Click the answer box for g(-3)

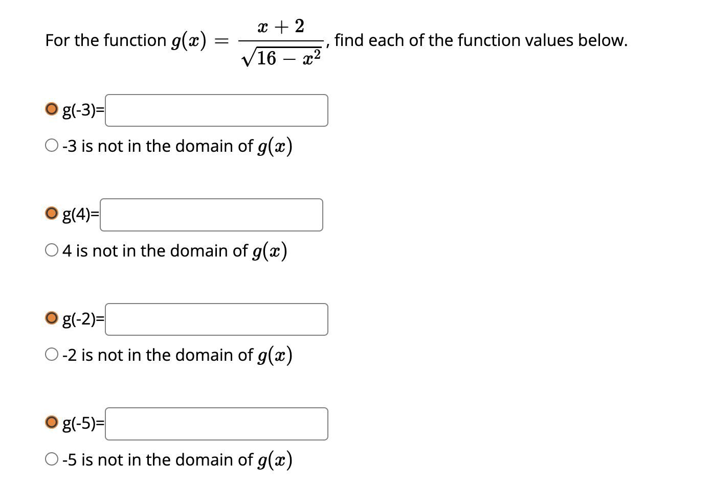pyautogui.click(x=216, y=110)
